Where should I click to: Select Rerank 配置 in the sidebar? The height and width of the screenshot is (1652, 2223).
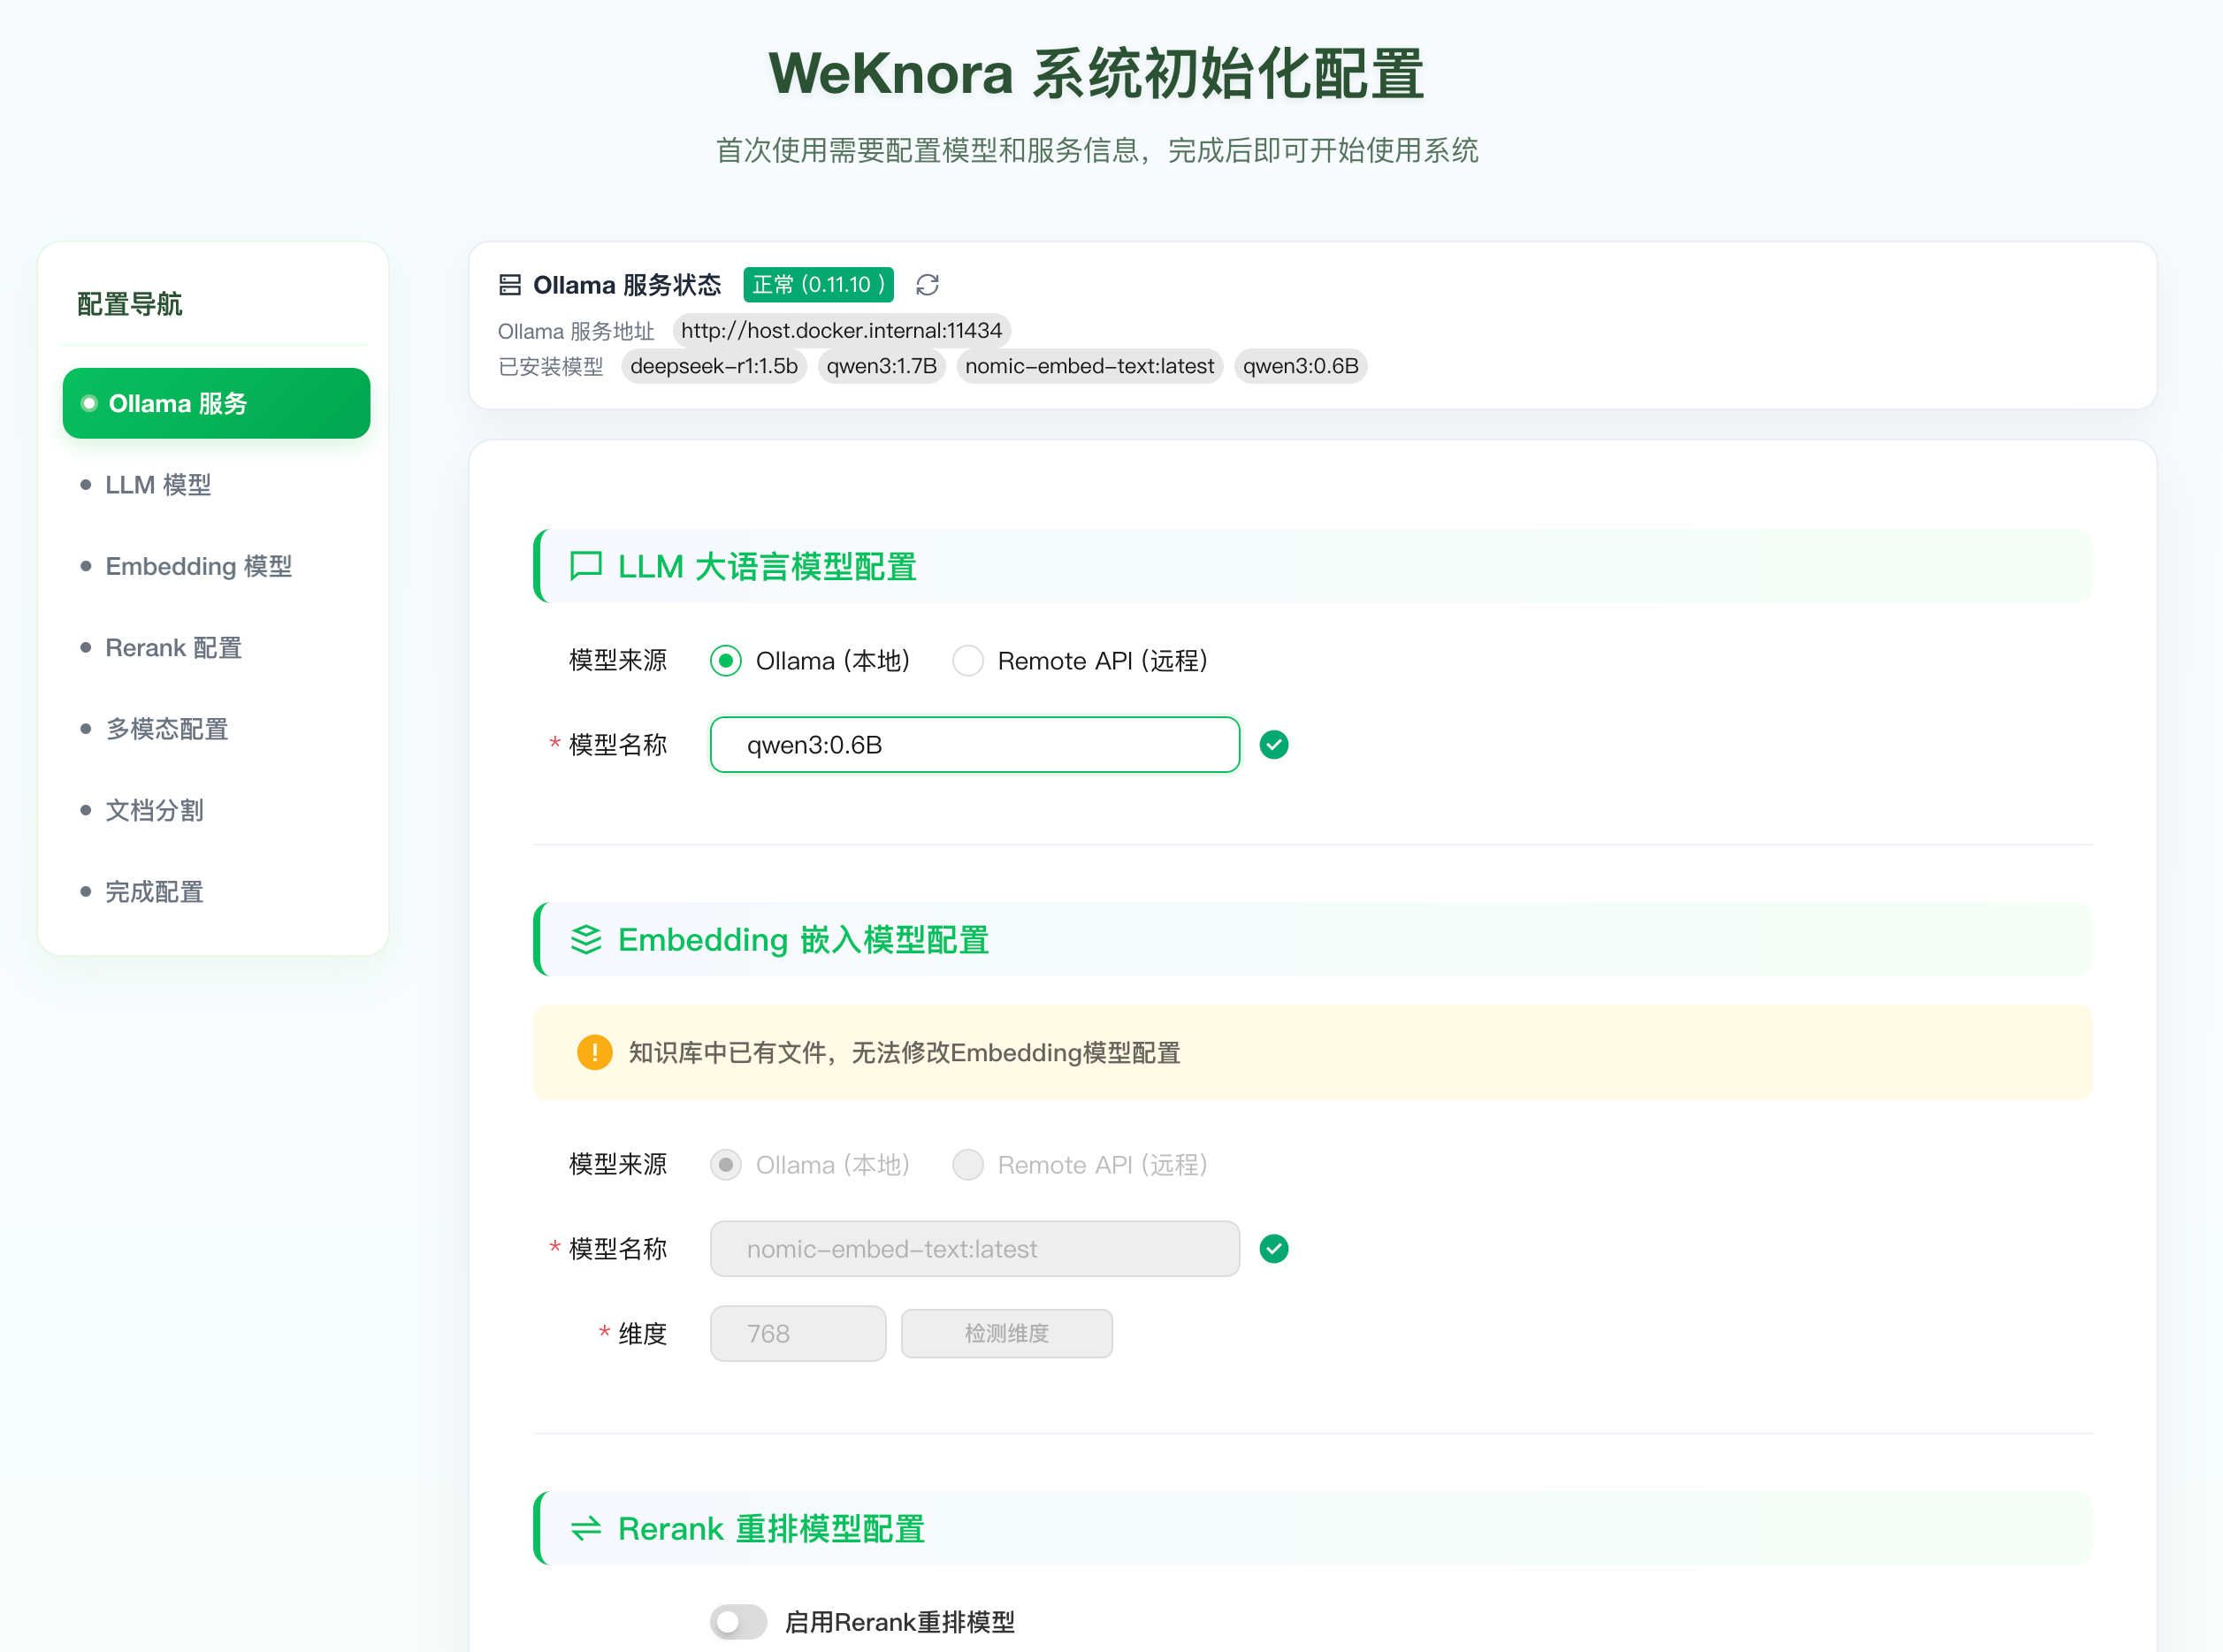[x=173, y=648]
